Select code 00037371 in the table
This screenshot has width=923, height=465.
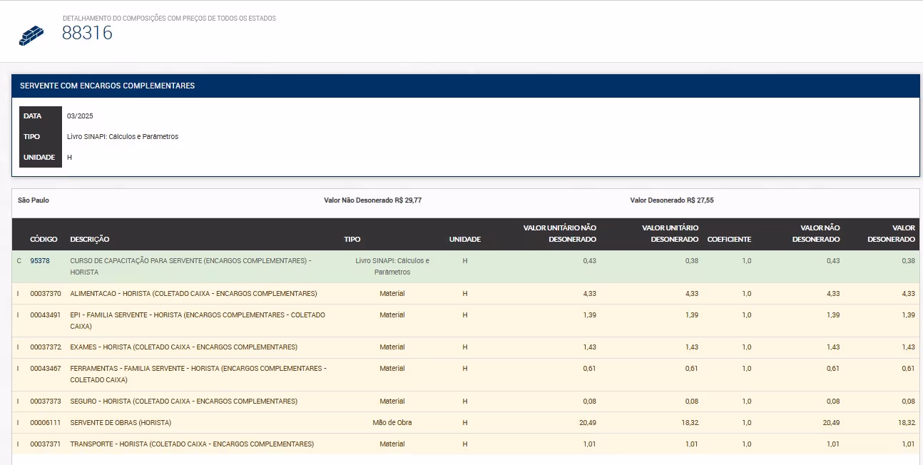(x=46, y=444)
